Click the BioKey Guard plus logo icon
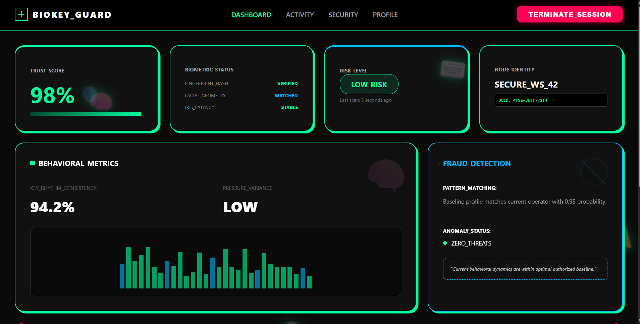The image size is (640, 324). coord(21,14)
